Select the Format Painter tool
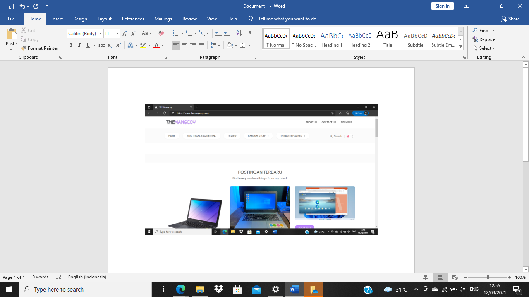 [40, 48]
